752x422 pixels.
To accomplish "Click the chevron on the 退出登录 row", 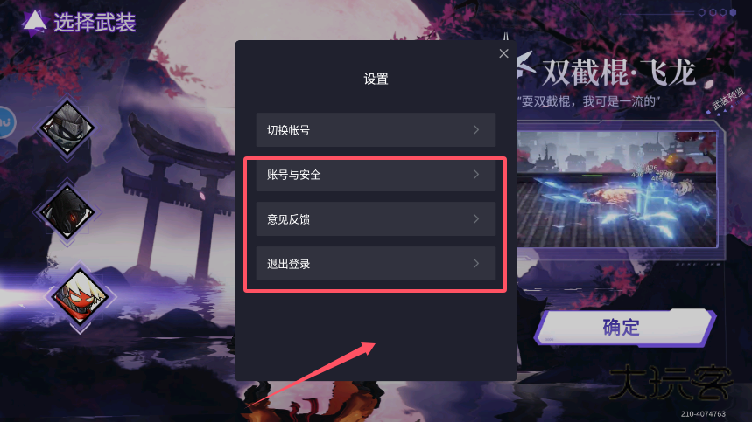I will point(475,264).
